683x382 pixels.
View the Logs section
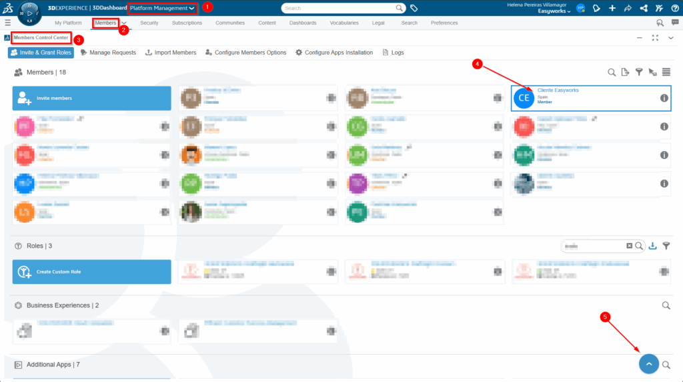pos(393,53)
